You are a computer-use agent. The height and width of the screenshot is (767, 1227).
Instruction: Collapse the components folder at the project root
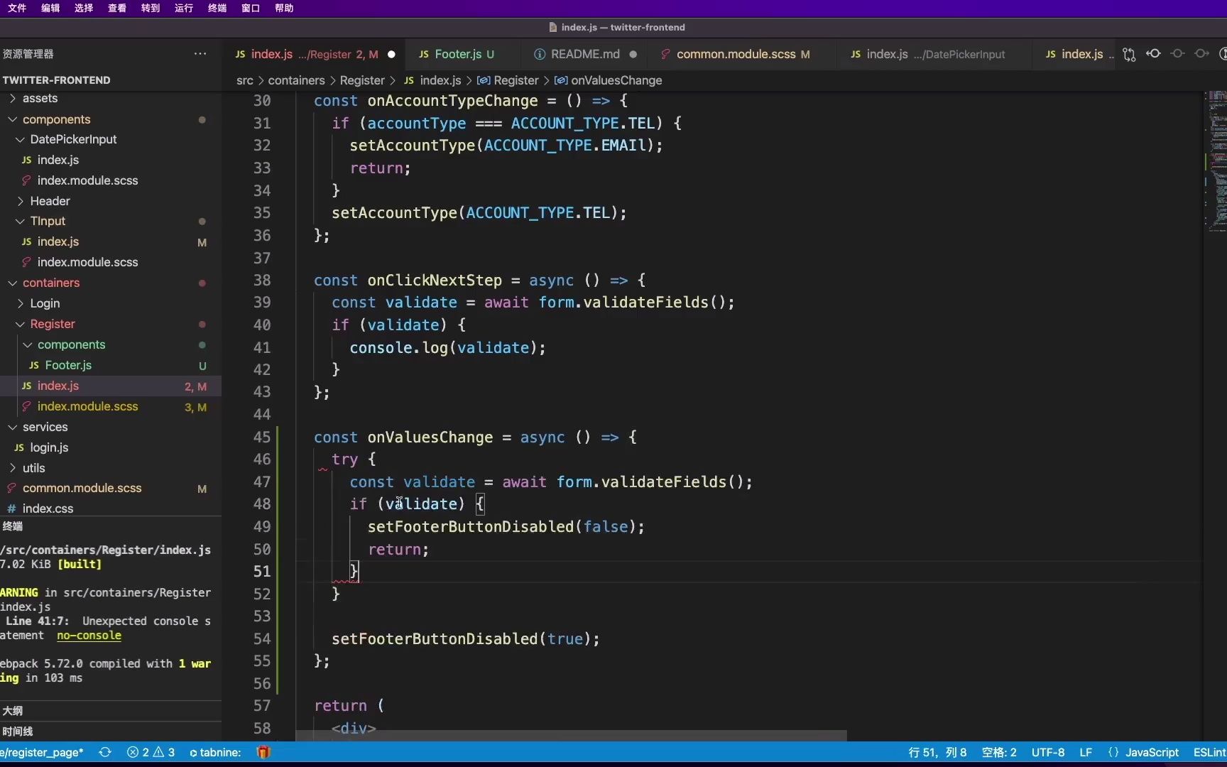tap(111, 119)
